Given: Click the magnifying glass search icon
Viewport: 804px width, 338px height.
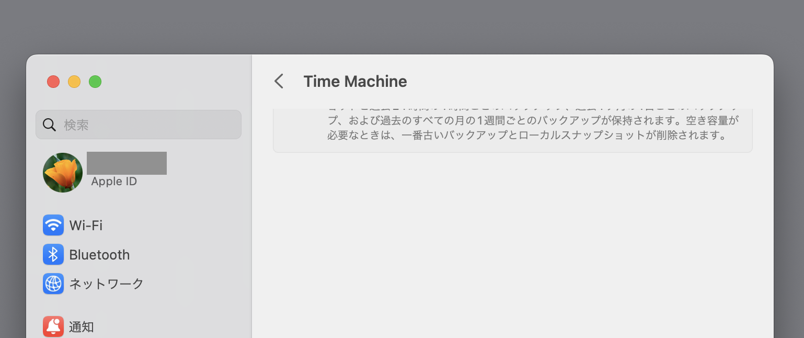Looking at the screenshot, I should (x=50, y=125).
